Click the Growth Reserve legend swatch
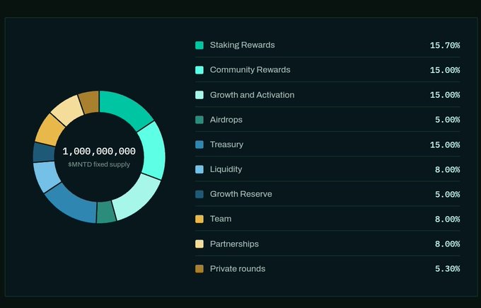The height and width of the screenshot is (308, 481). pos(199,194)
